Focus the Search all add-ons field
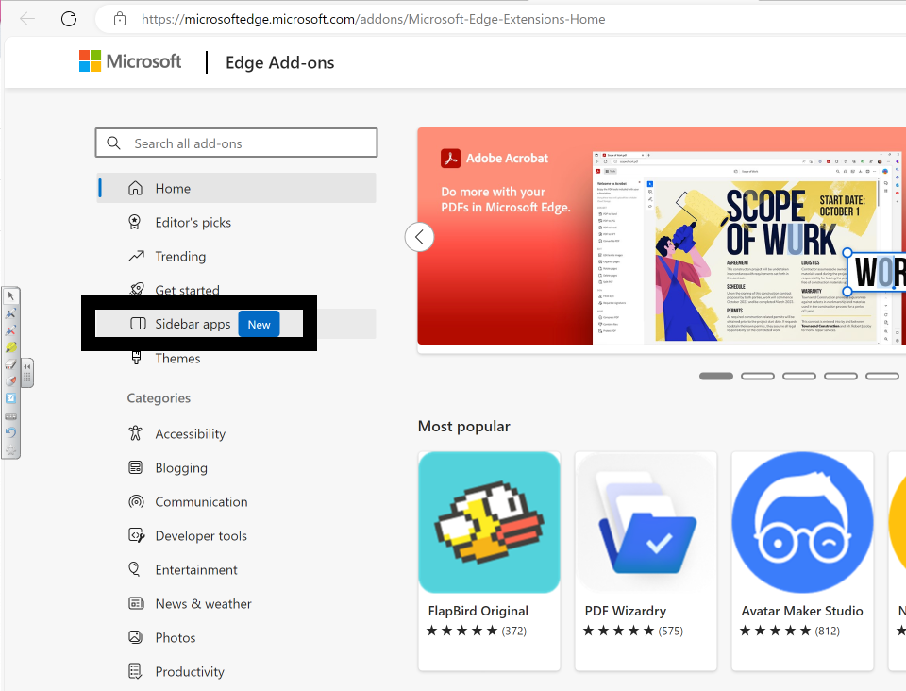The height and width of the screenshot is (691, 906). (236, 143)
